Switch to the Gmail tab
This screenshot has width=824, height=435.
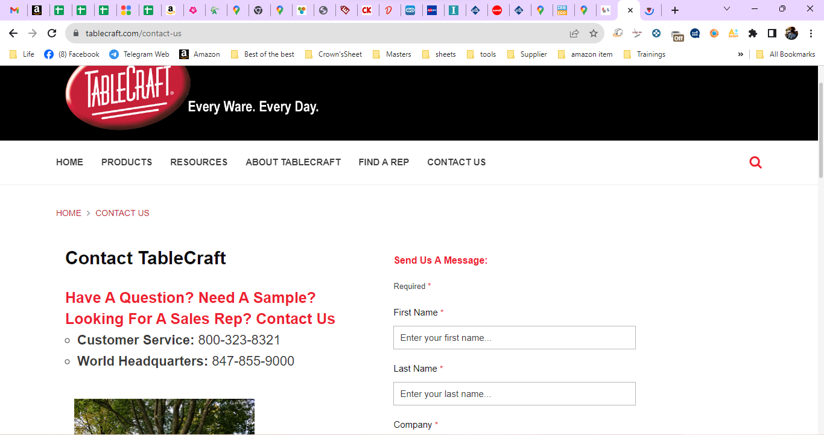[x=15, y=10]
